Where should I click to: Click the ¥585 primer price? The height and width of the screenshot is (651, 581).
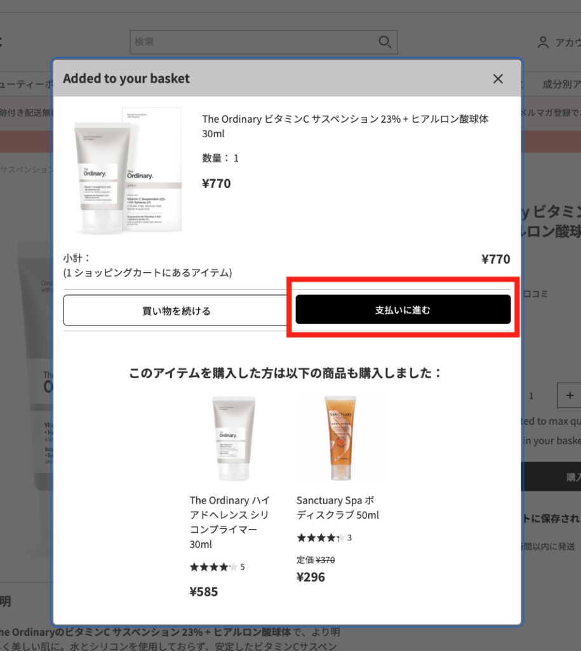[204, 592]
